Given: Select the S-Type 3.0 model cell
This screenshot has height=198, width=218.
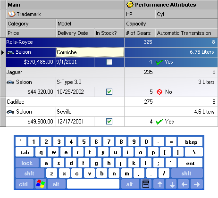Looking at the screenshot, I should 90,82.
